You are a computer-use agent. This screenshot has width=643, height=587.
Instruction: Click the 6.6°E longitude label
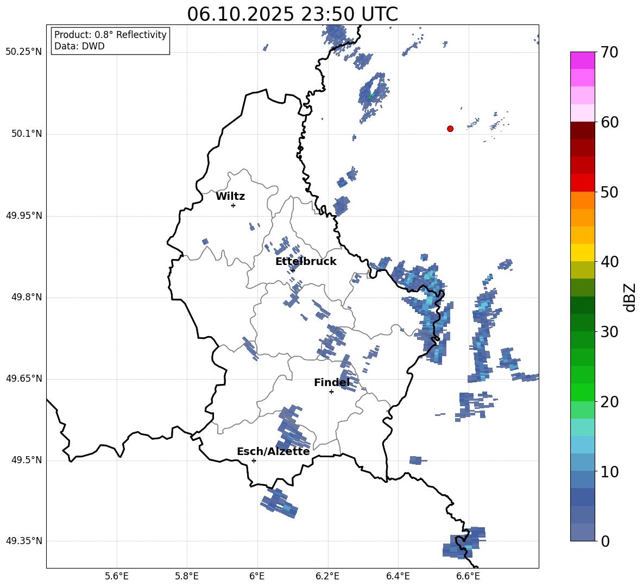(468, 576)
